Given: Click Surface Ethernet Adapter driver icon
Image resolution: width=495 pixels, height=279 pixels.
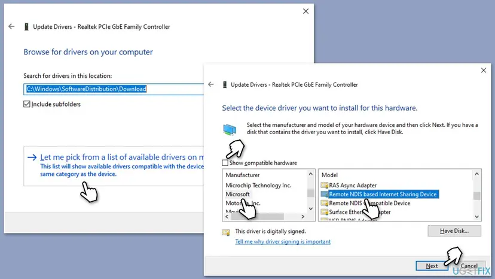Looking at the screenshot, I should (324, 212).
